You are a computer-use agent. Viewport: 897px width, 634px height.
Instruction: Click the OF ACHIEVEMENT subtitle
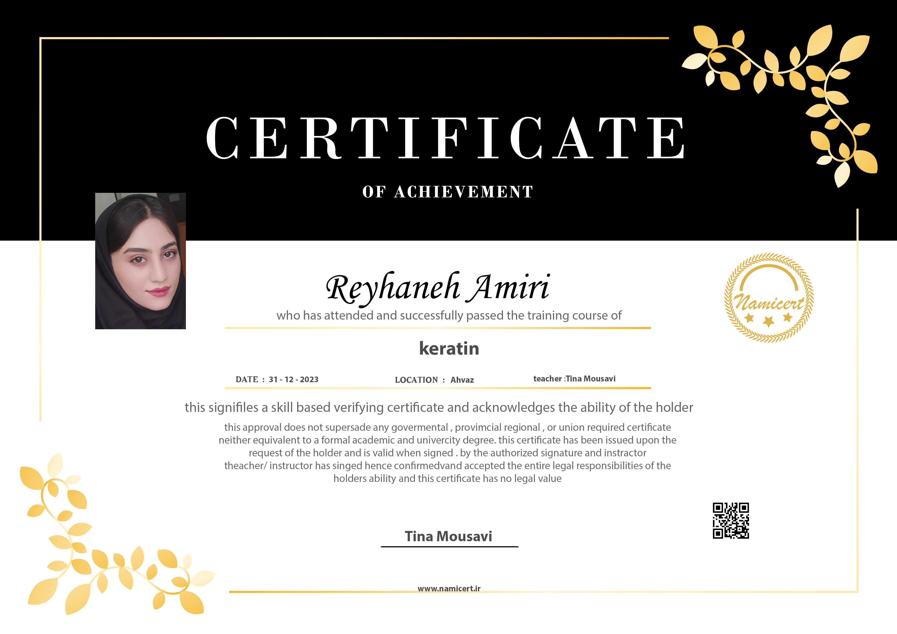click(x=448, y=192)
